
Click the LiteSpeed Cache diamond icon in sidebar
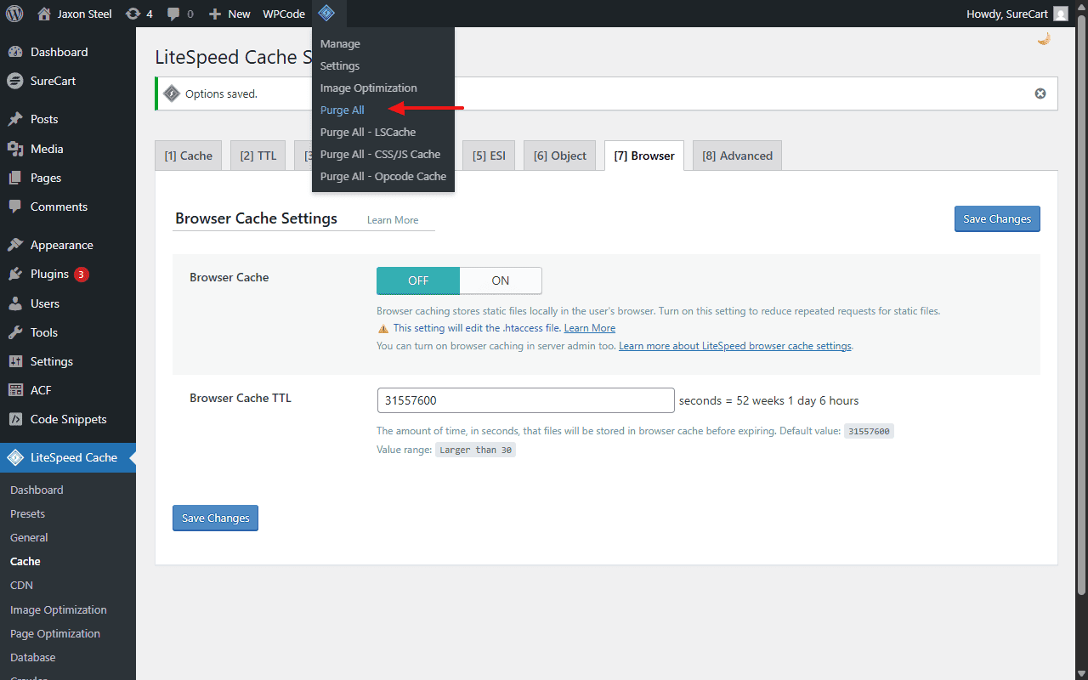pos(15,457)
